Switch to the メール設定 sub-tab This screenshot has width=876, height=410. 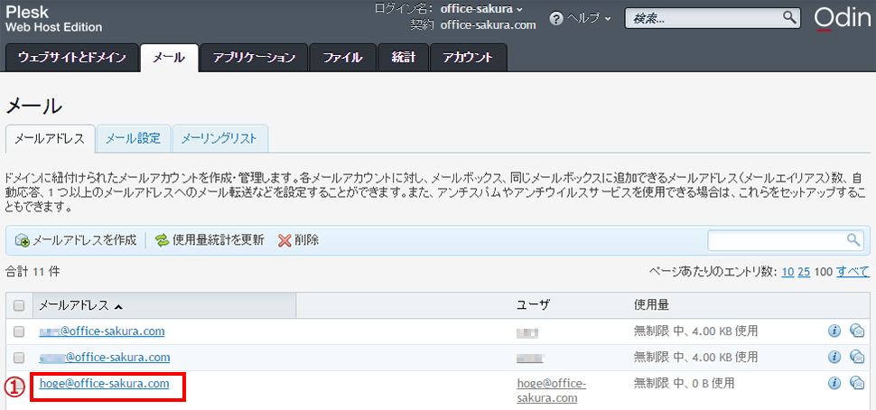click(133, 138)
